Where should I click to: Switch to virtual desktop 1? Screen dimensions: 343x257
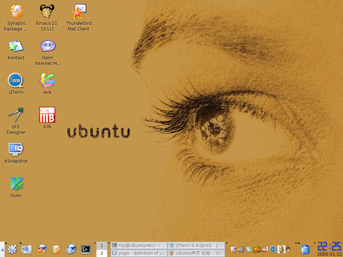click(102, 245)
